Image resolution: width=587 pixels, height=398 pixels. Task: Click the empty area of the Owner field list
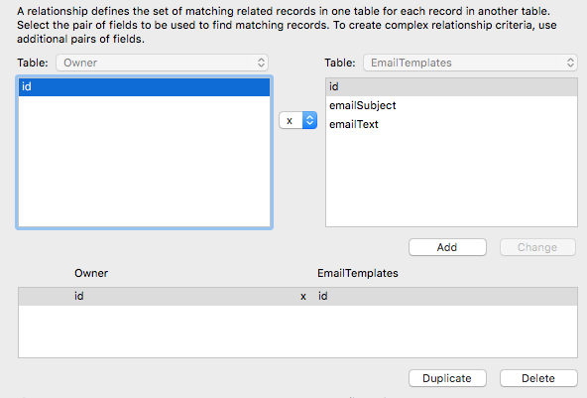pos(144,161)
